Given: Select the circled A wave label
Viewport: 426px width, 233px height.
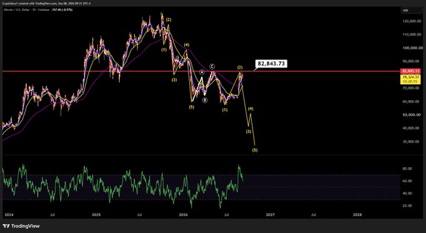Looking at the screenshot, I should point(202,72).
